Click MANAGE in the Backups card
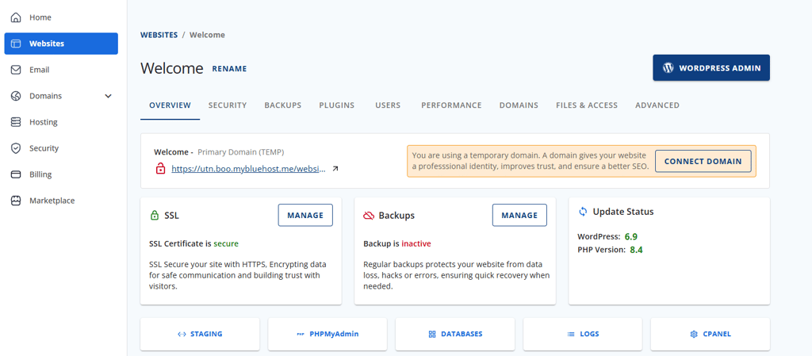 (519, 215)
